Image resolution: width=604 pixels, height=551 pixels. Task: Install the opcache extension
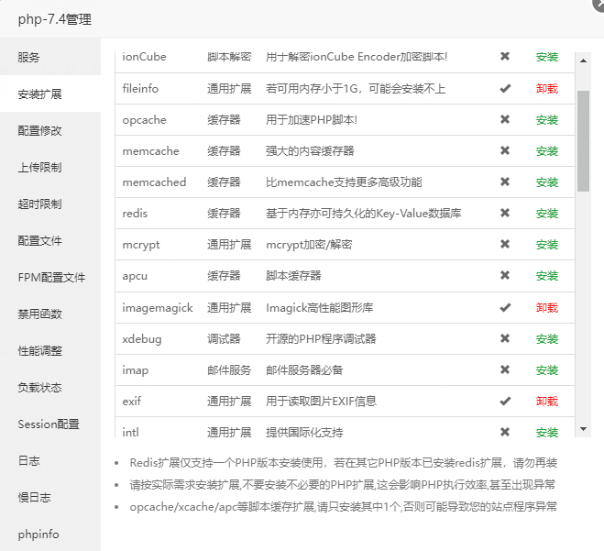point(546,120)
